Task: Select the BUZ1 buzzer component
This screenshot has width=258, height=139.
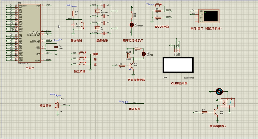Action: [x=128, y=56]
